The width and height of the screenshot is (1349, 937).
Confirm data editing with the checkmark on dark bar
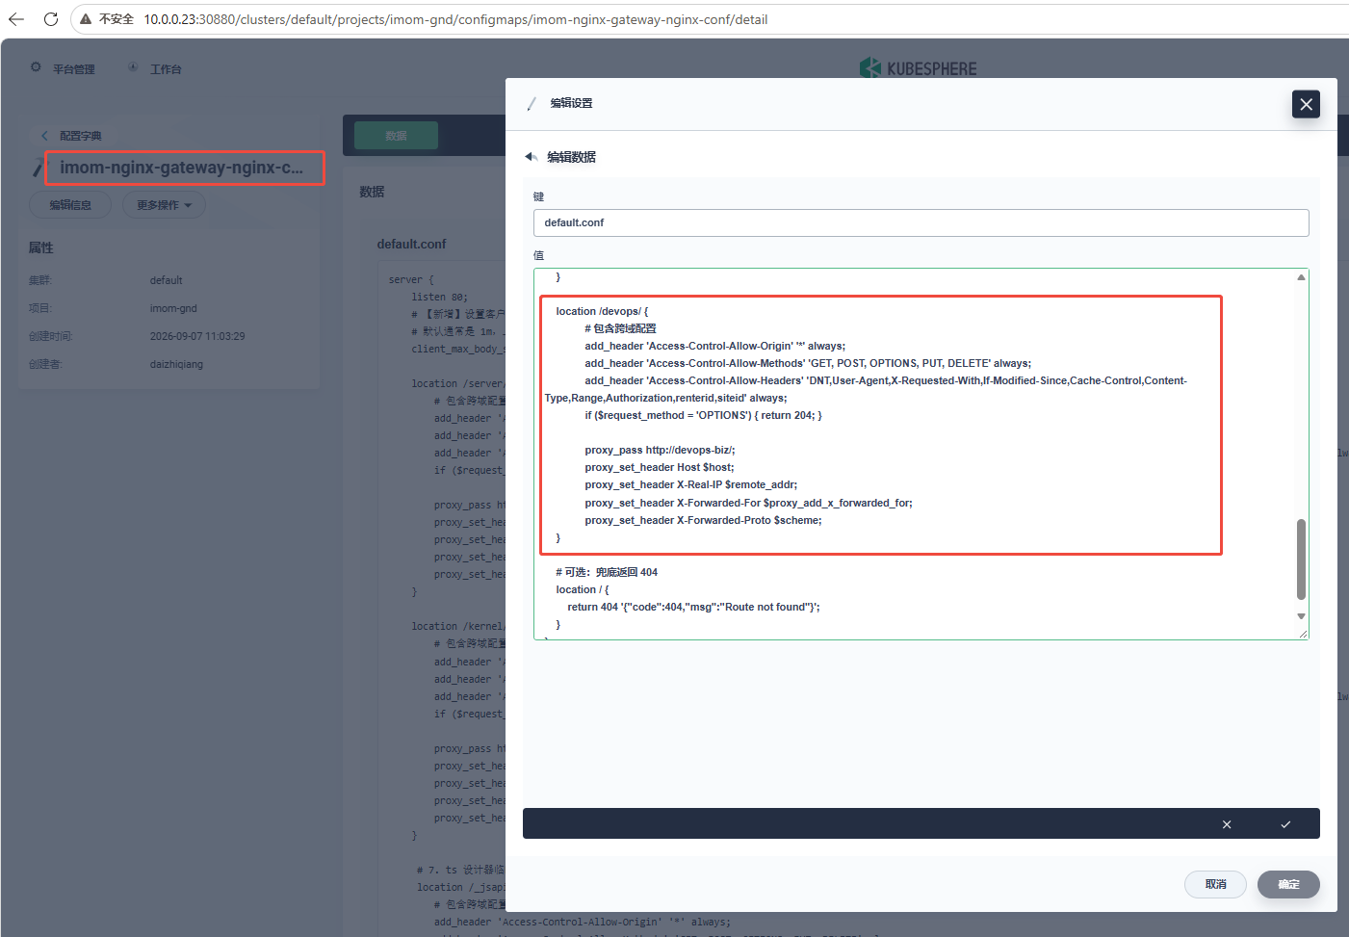click(1285, 824)
